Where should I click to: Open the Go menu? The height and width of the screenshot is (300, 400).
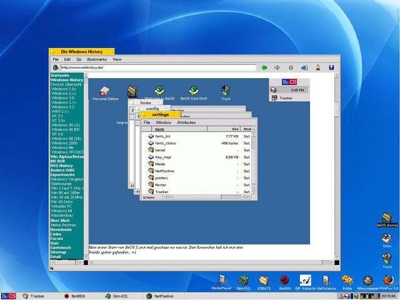click(79, 59)
